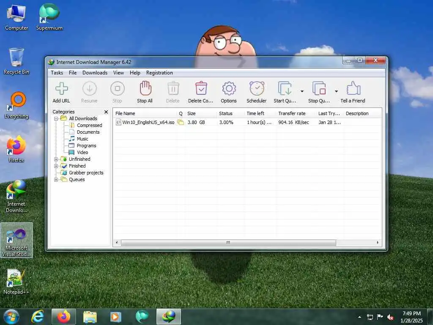Select Grabber projects in tree
433x325 pixels.
coord(86,173)
